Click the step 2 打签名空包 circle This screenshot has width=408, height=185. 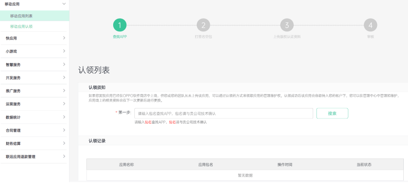point(203,25)
